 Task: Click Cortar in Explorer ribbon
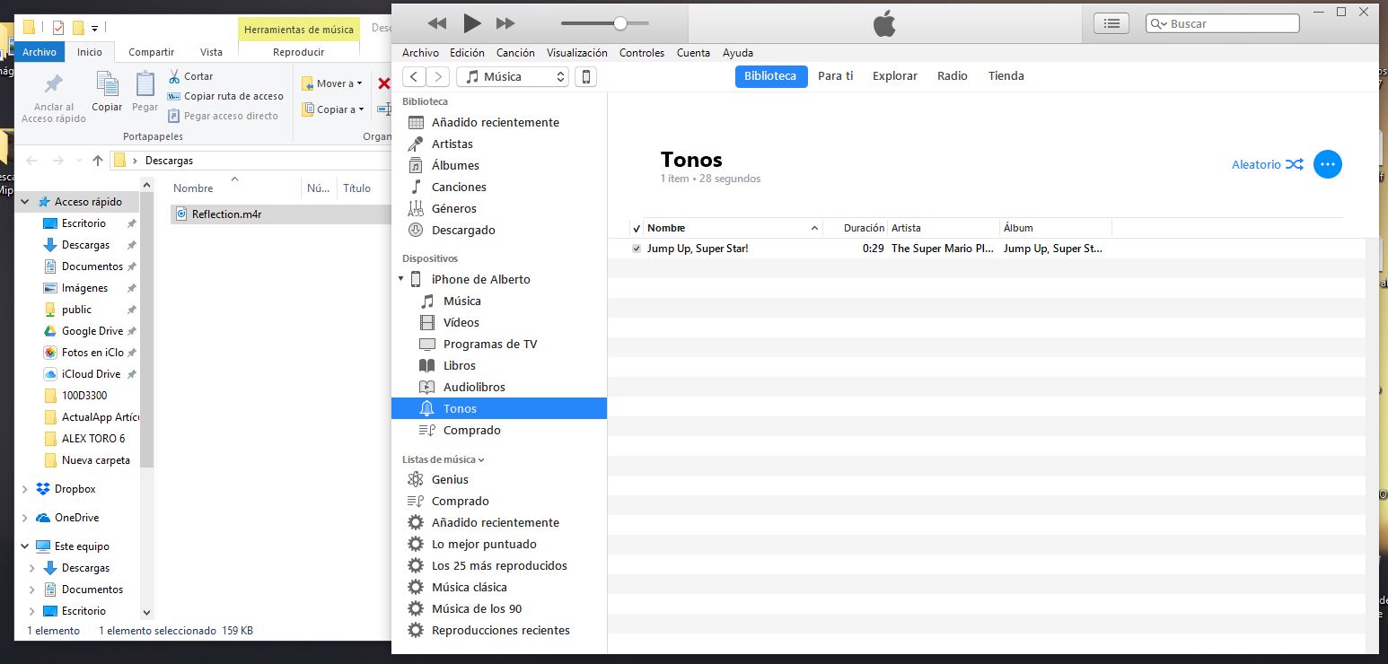190,76
